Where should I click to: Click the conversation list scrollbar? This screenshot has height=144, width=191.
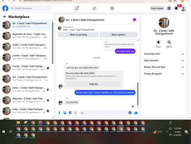pos(53,43)
